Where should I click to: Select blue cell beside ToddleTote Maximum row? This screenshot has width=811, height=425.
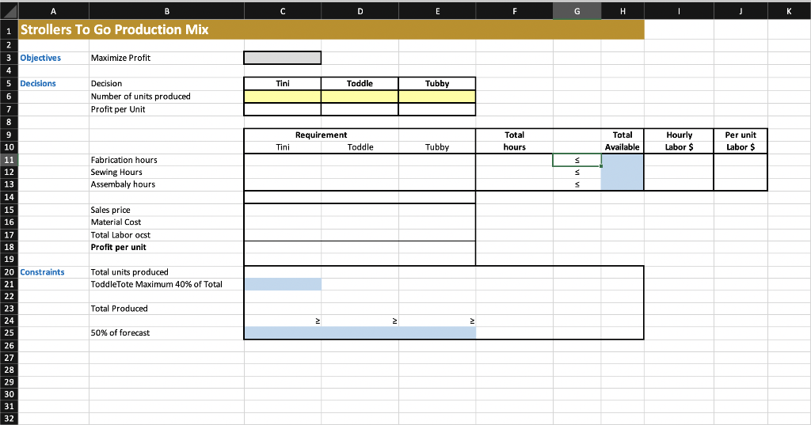(283, 284)
